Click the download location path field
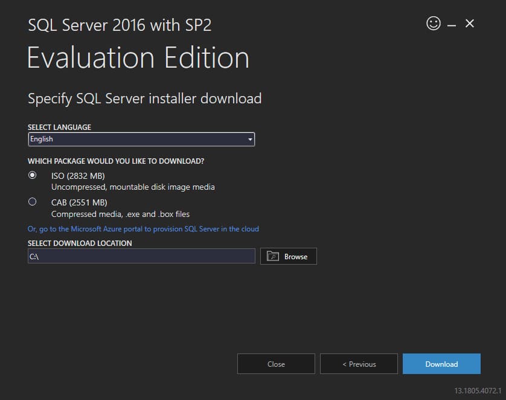This screenshot has height=400, width=506. [x=141, y=256]
